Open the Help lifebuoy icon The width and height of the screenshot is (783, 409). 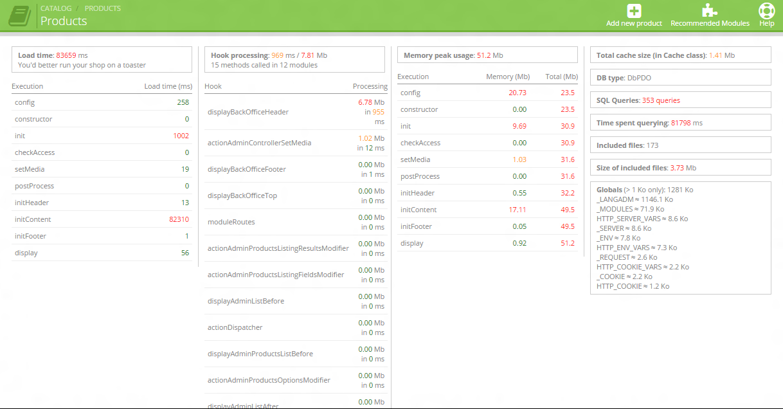tap(766, 11)
